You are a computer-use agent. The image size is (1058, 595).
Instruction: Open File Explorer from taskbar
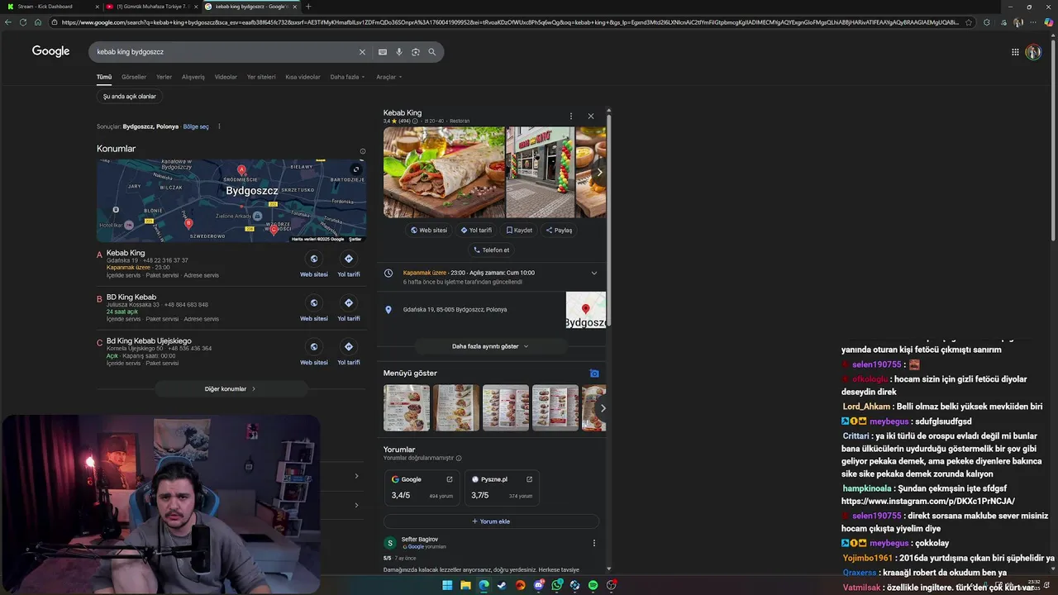click(465, 585)
